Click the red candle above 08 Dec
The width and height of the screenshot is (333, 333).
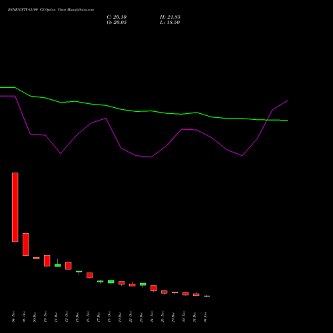(26, 244)
